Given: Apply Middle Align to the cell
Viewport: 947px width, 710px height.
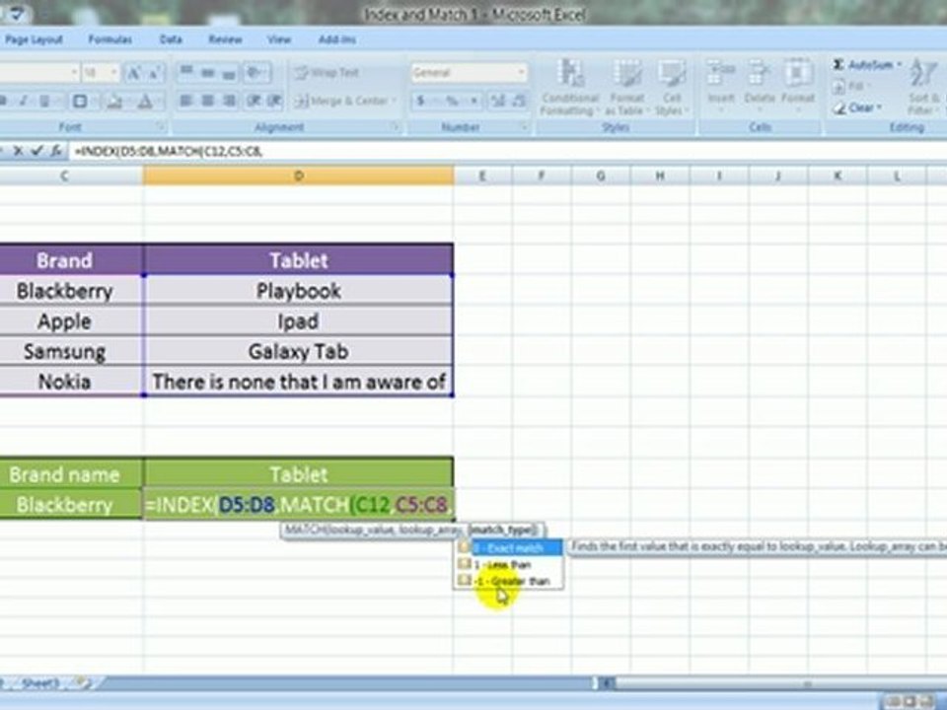Looking at the screenshot, I should (x=208, y=73).
